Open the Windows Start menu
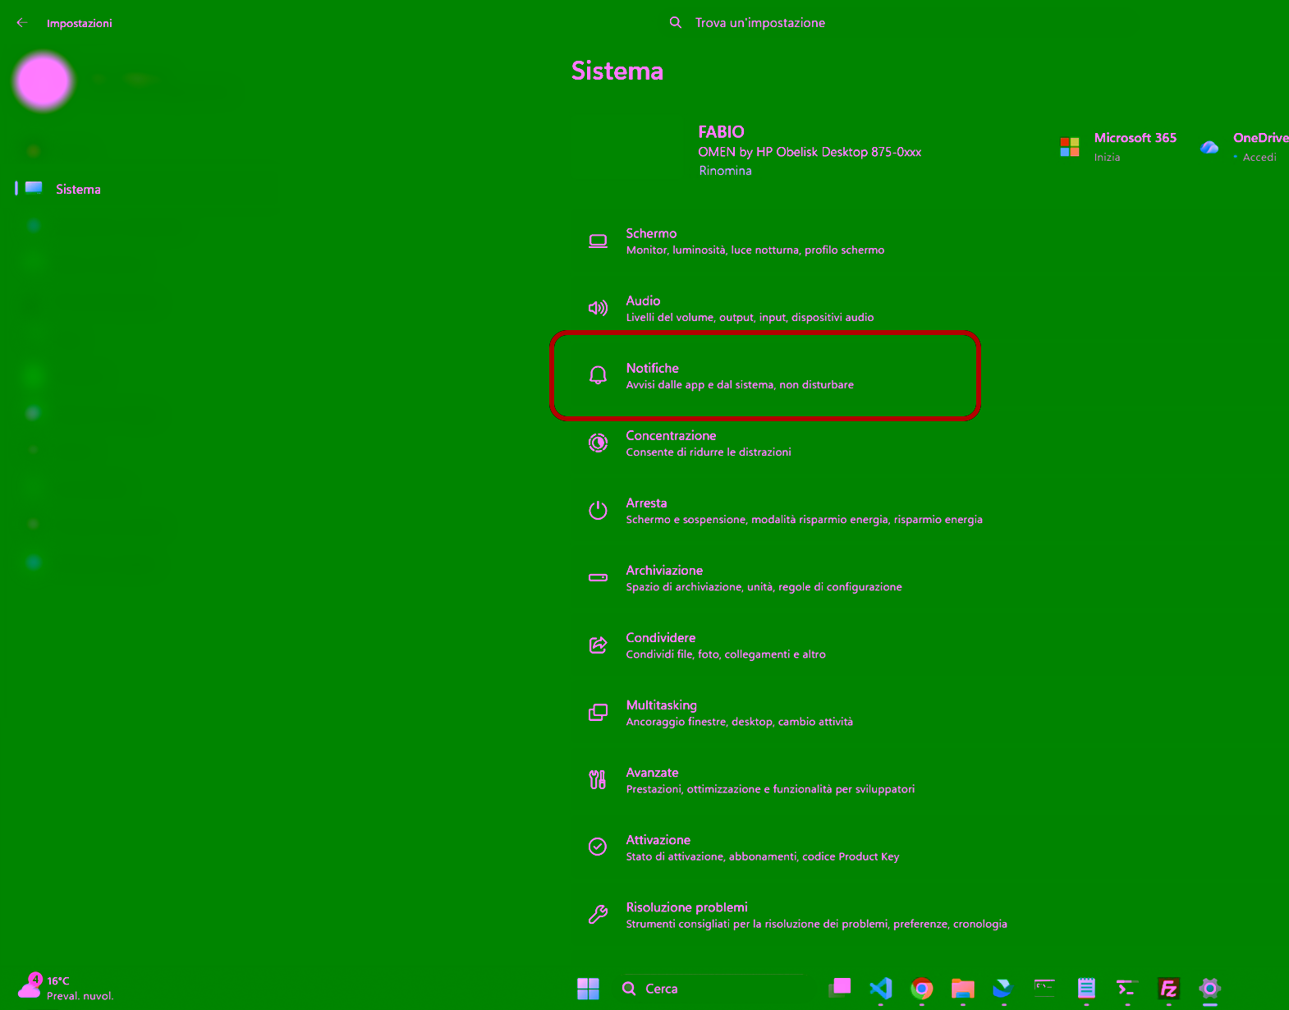The width and height of the screenshot is (1289, 1010). 588,989
